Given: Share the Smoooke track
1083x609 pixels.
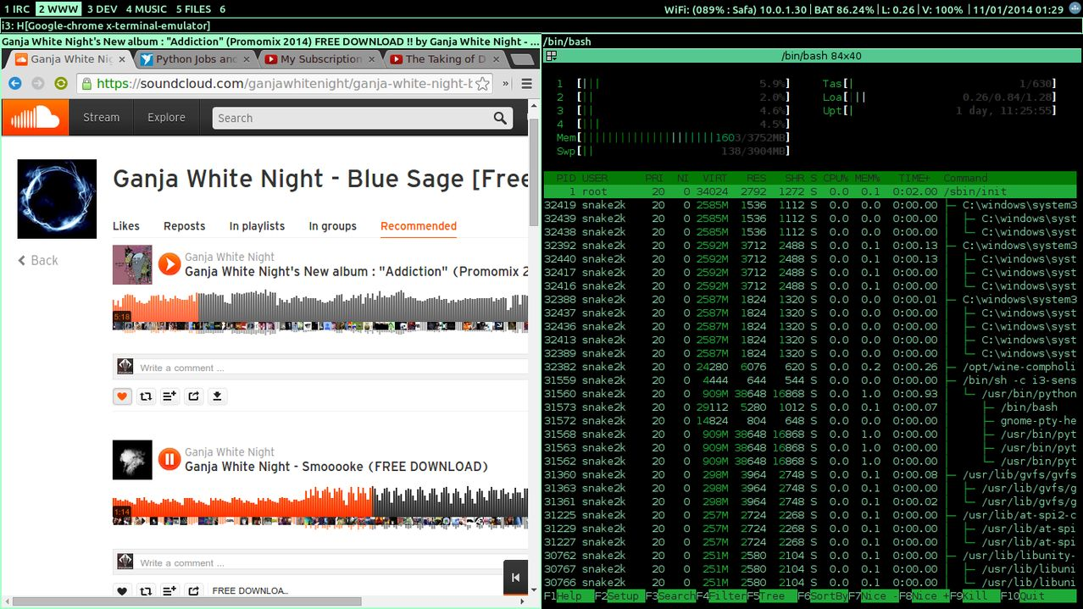Looking at the screenshot, I should (194, 591).
